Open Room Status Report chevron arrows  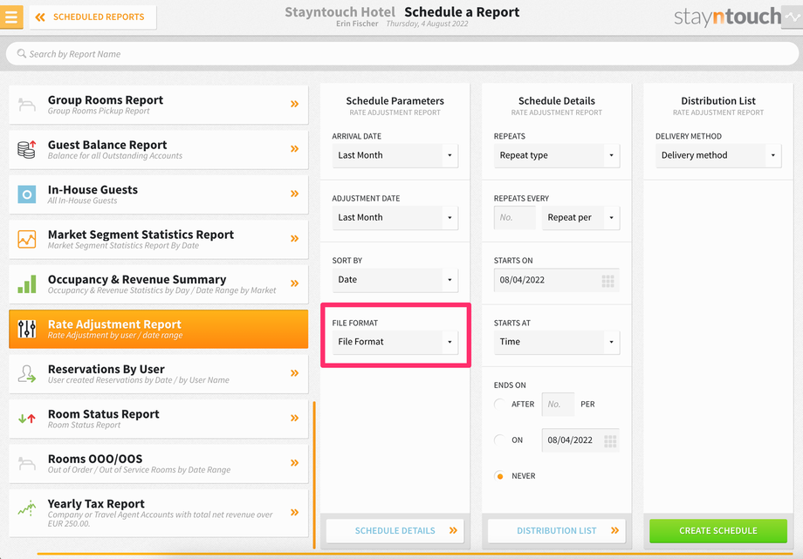point(294,418)
